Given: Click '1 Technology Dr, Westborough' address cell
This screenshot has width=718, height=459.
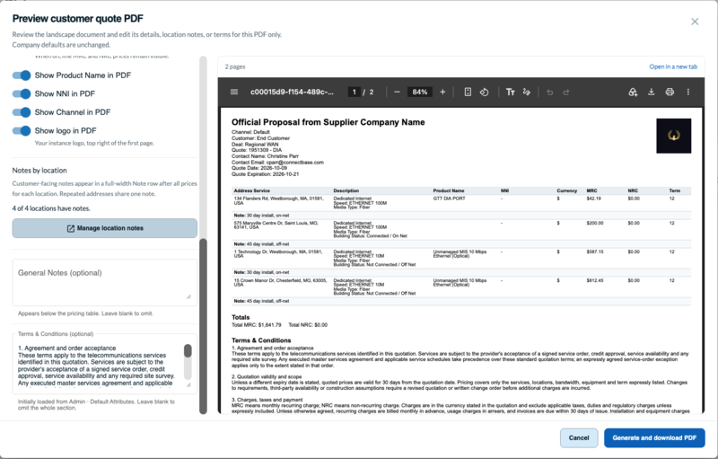Looking at the screenshot, I should pyautogui.click(x=278, y=254).
